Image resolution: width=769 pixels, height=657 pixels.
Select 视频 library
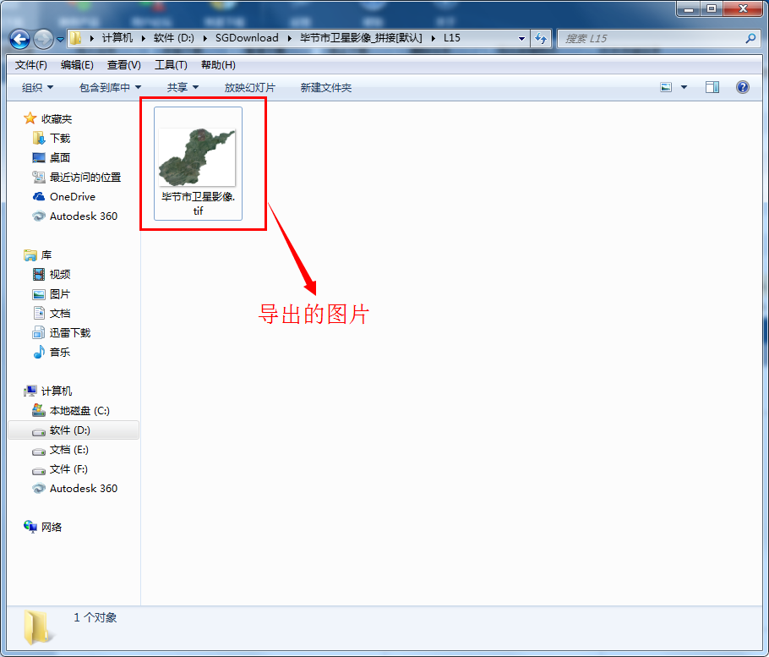point(52,274)
